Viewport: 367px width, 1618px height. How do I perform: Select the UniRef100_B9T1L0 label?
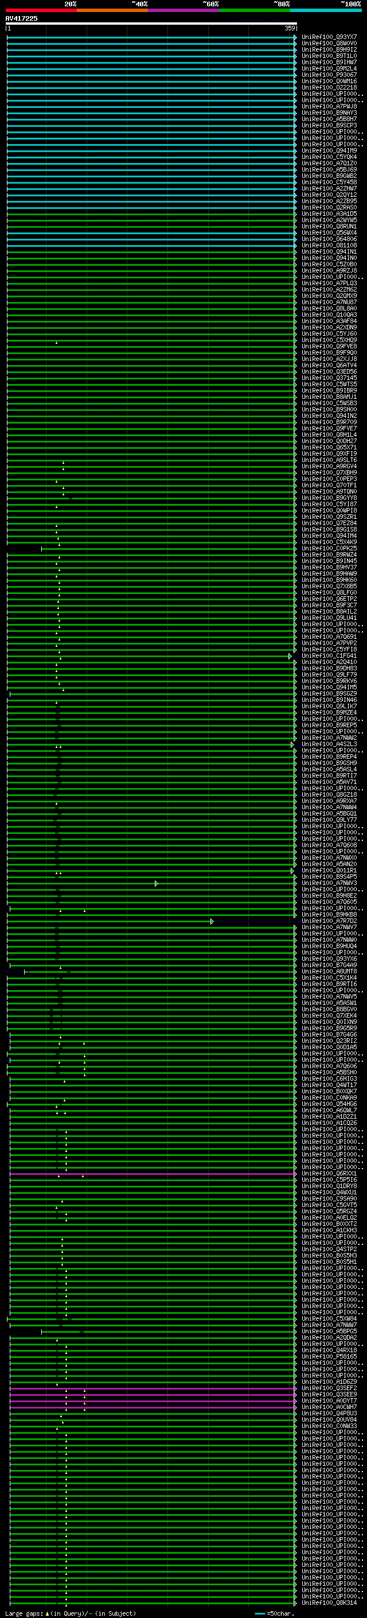click(329, 56)
